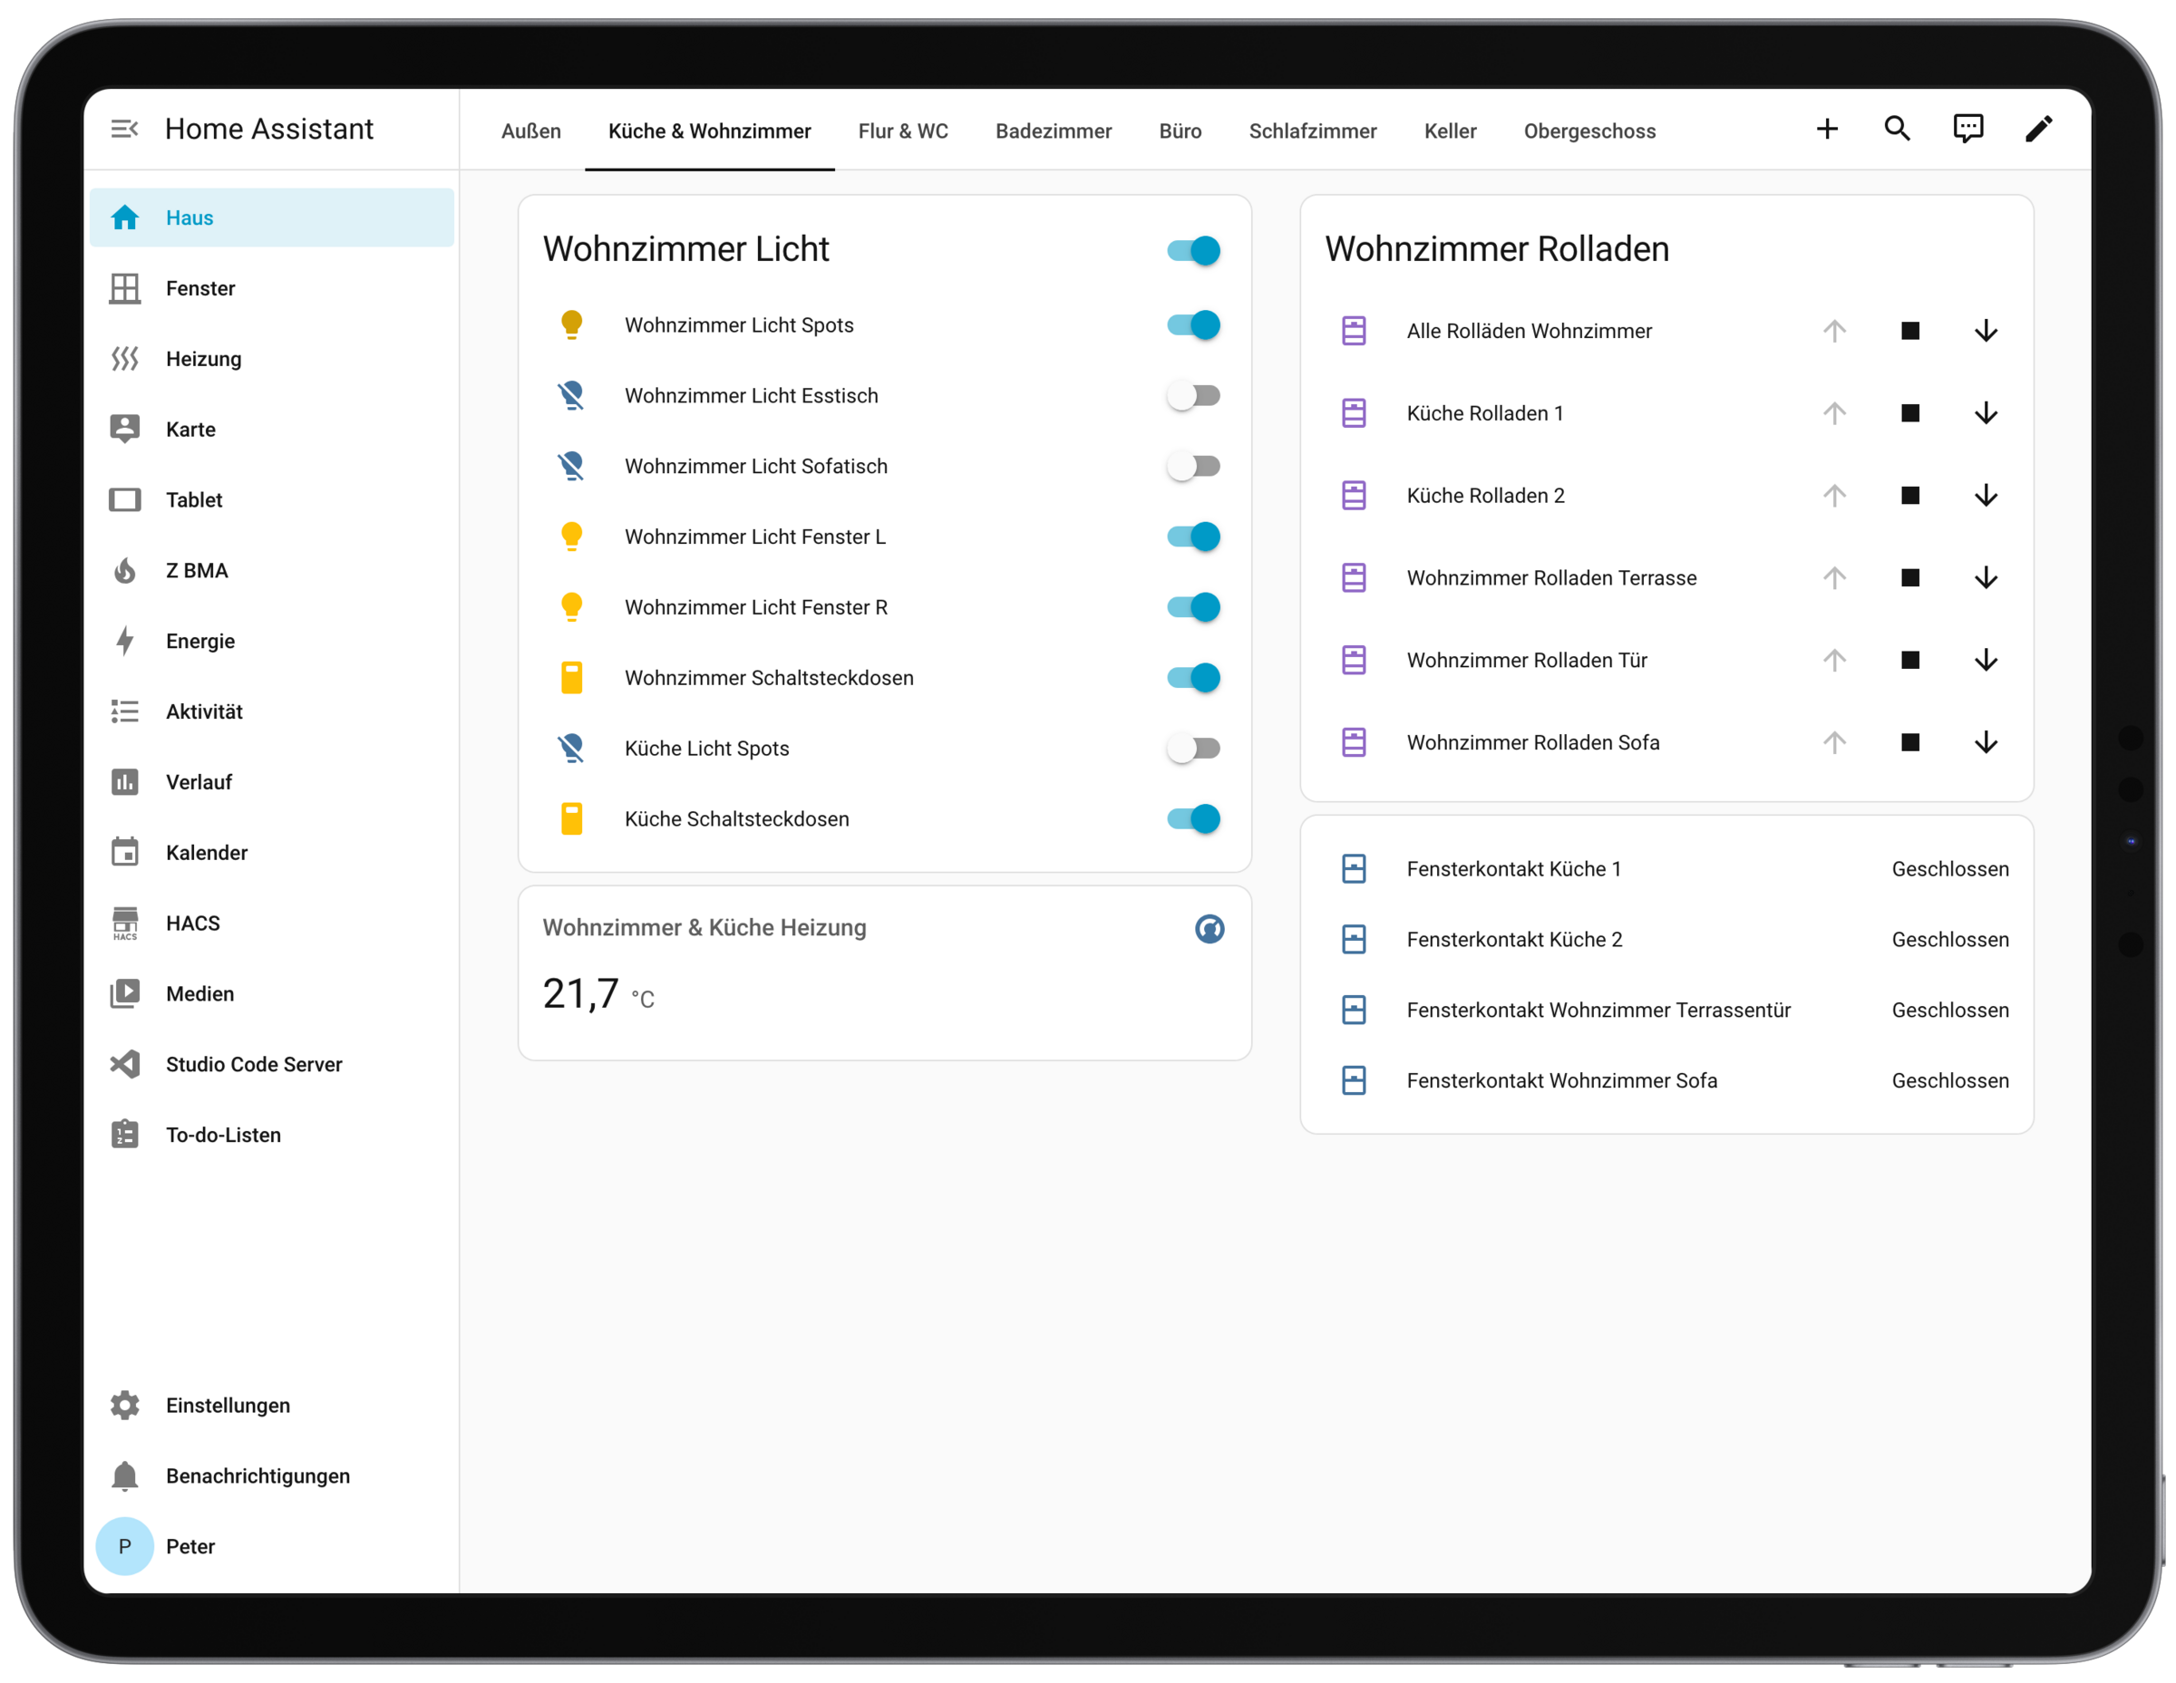The width and height of the screenshot is (2176, 1683).
Task: Open Einstellungen in the sidebar
Action: point(228,1405)
